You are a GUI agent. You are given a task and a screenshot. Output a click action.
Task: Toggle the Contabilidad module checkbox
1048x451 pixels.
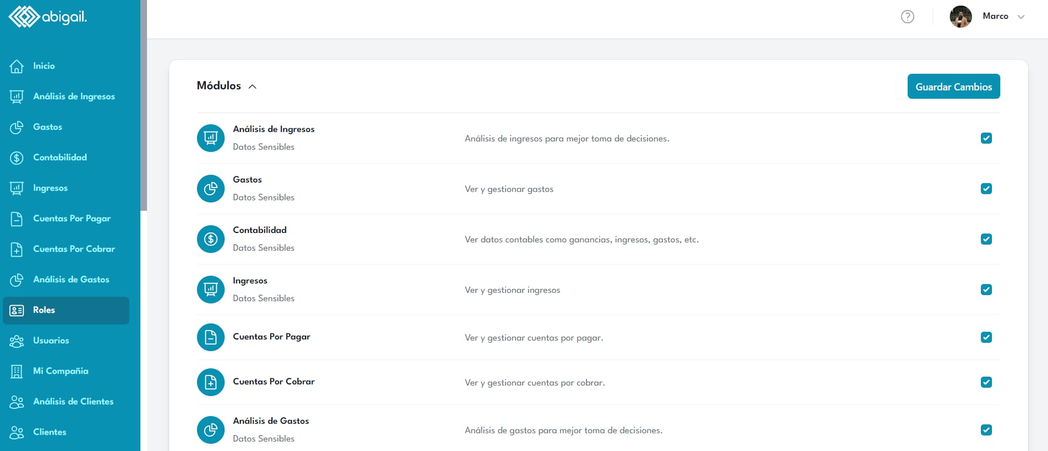[986, 239]
